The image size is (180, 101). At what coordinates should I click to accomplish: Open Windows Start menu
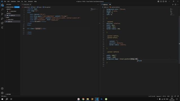tap(2, 99)
